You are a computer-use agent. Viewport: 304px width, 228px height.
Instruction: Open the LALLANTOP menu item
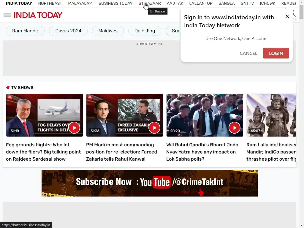(201, 3)
